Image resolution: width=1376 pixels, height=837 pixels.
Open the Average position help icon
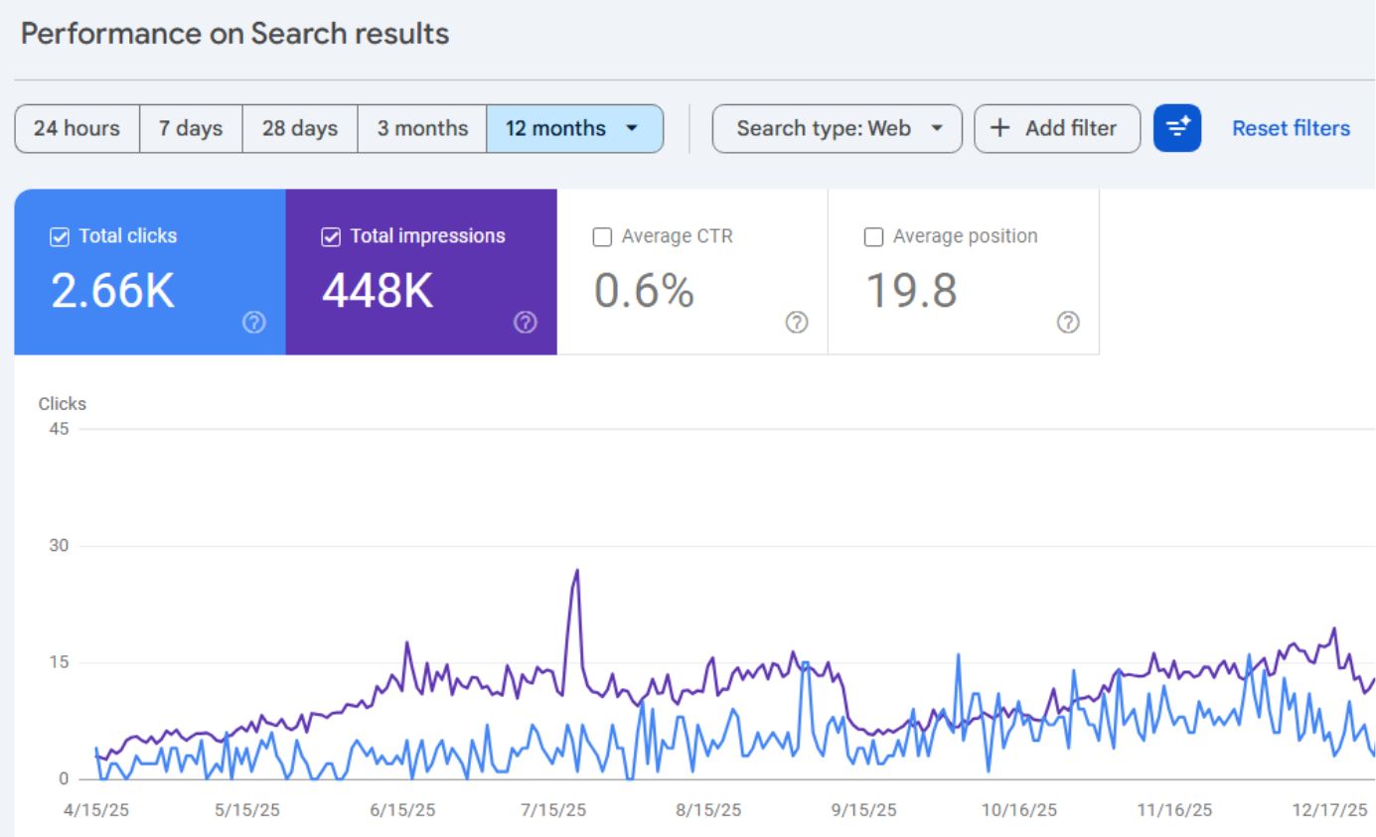click(1068, 322)
